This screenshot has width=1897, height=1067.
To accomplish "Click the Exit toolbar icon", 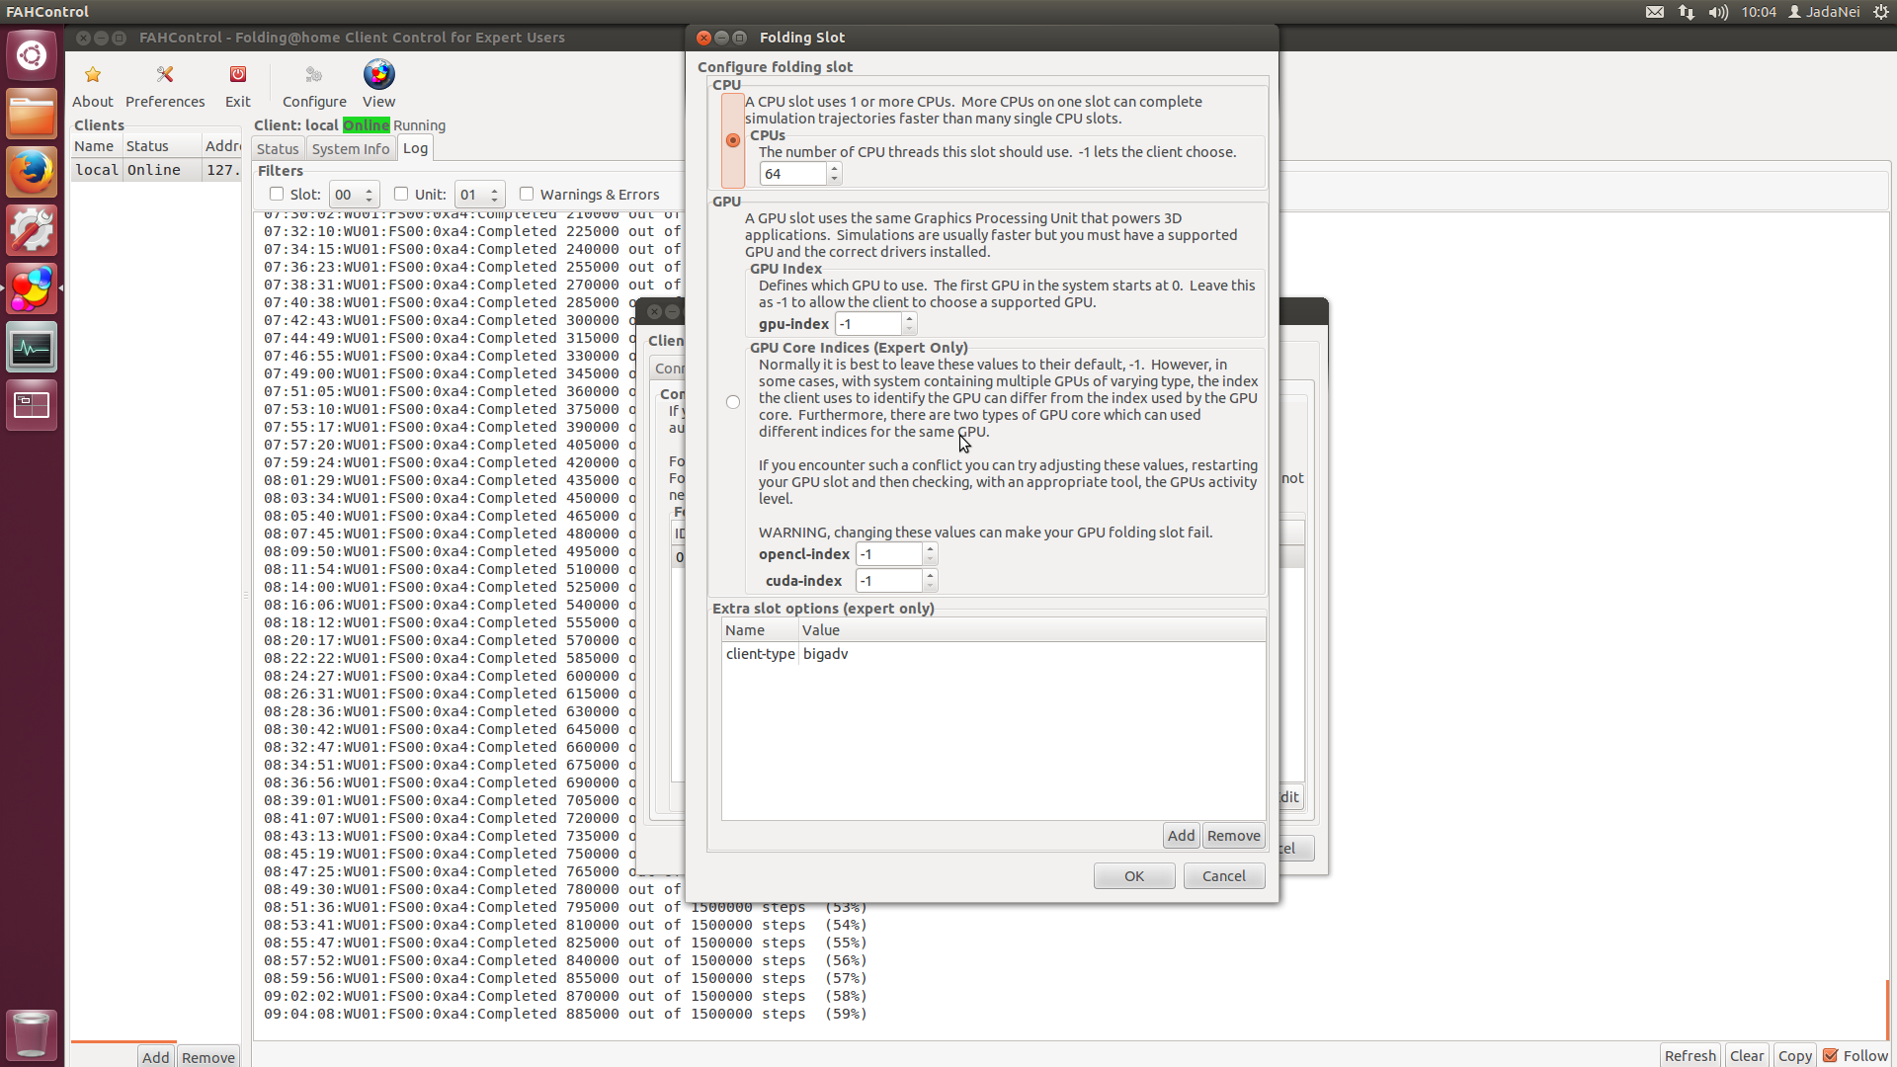I will click(x=238, y=85).
